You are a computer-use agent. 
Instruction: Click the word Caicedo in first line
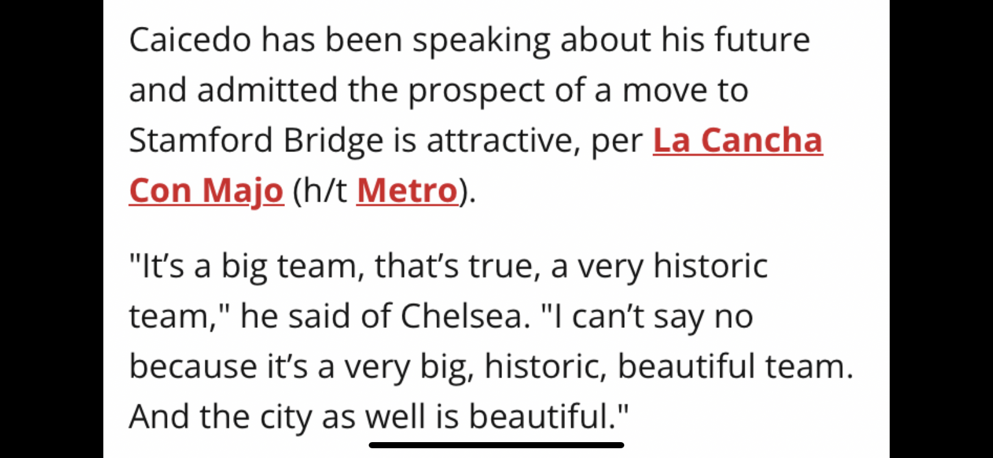tap(190, 40)
